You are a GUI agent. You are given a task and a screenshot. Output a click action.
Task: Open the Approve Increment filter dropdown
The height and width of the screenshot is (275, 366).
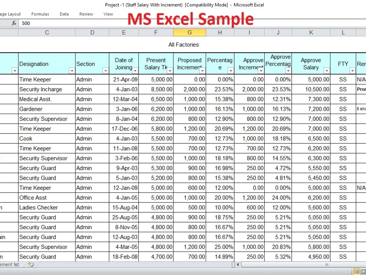pyautogui.click(x=261, y=71)
